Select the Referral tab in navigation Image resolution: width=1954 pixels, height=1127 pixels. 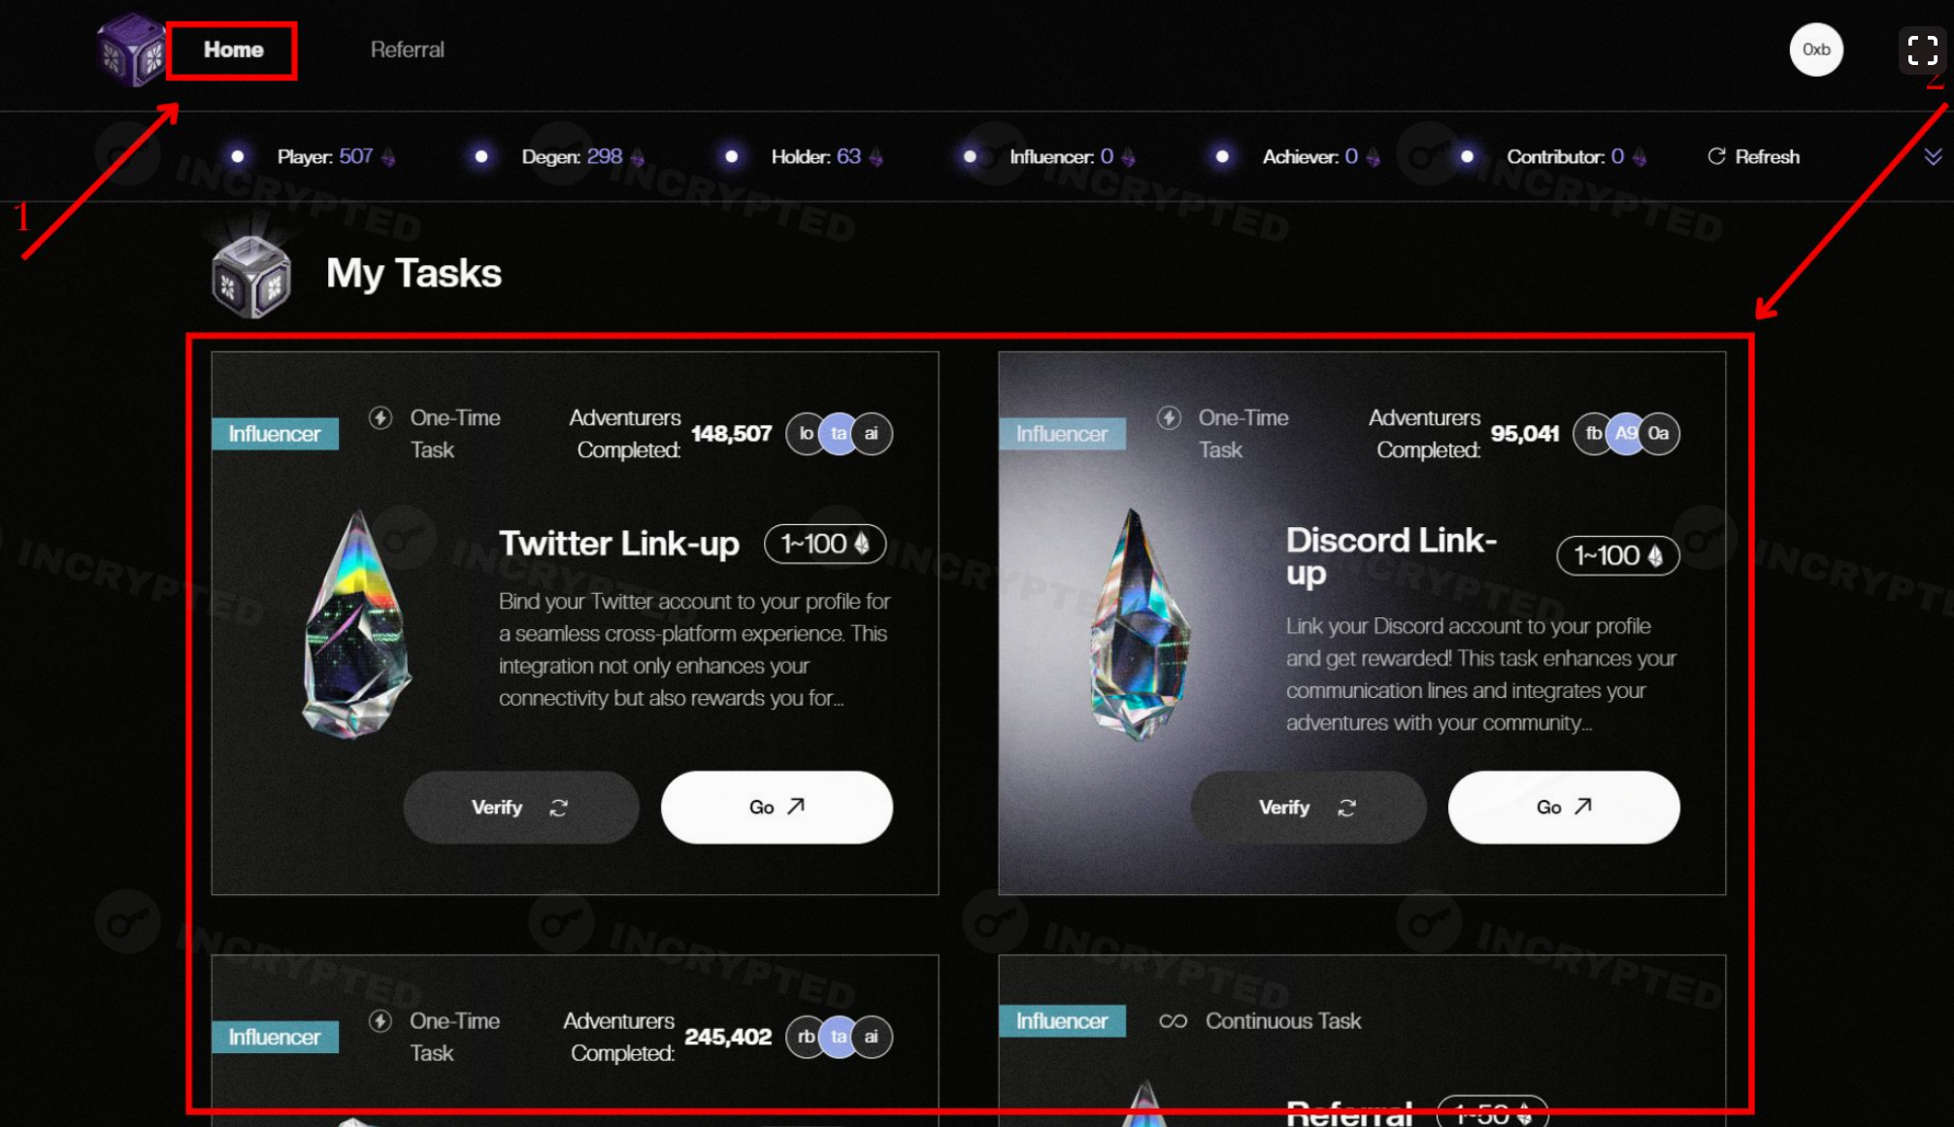406,49
